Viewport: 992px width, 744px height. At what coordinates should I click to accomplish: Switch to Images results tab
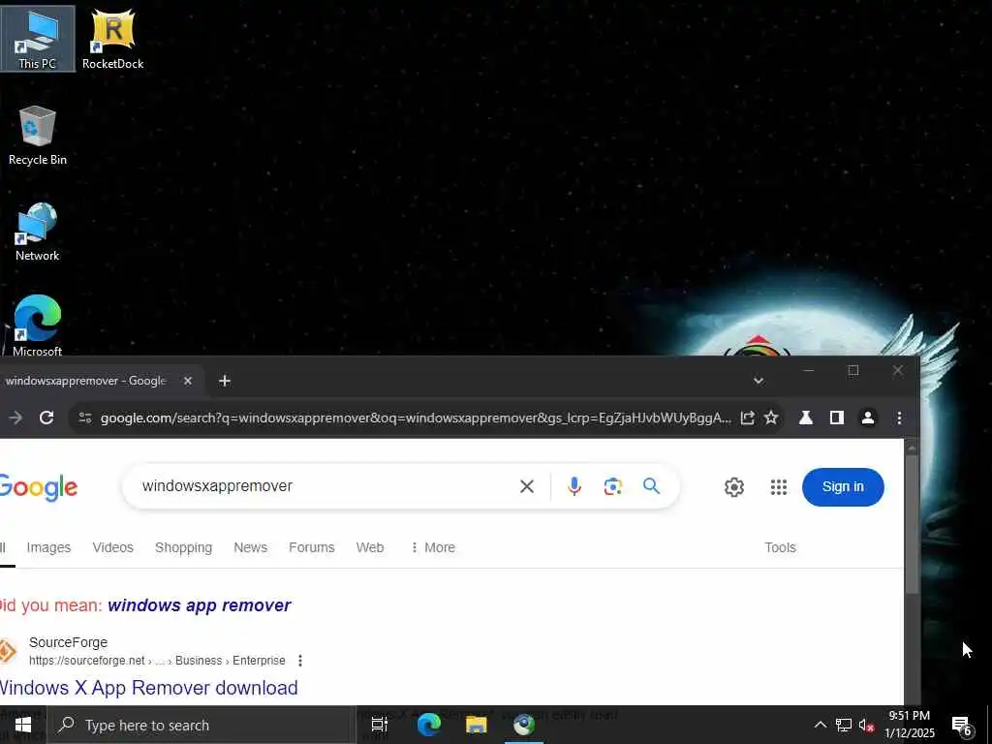(x=48, y=547)
